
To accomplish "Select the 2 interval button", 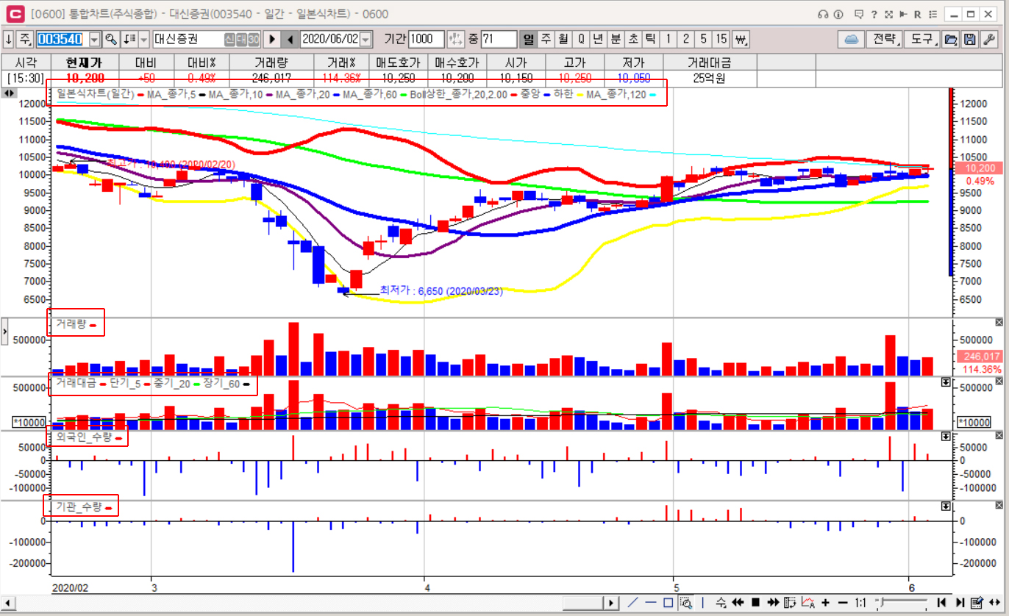I will tap(685, 39).
